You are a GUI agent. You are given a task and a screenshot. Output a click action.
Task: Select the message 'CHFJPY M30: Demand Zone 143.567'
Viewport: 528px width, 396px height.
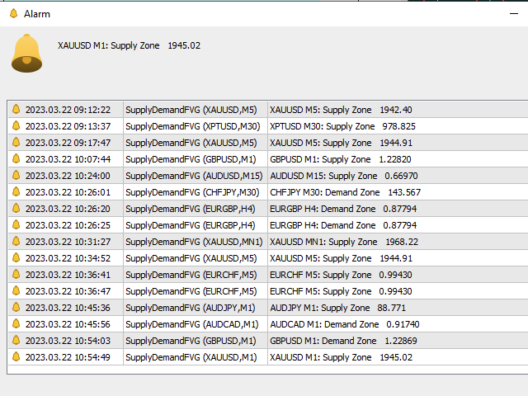click(x=345, y=192)
